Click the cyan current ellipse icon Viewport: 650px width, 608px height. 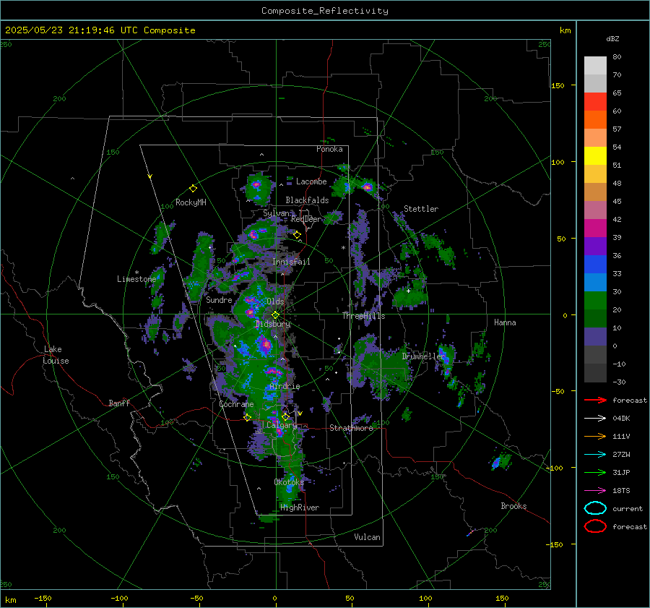[x=595, y=508]
